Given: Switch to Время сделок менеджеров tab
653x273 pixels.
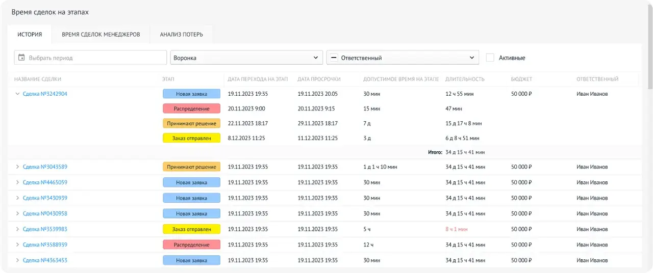Looking at the screenshot, I should tap(101, 35).
